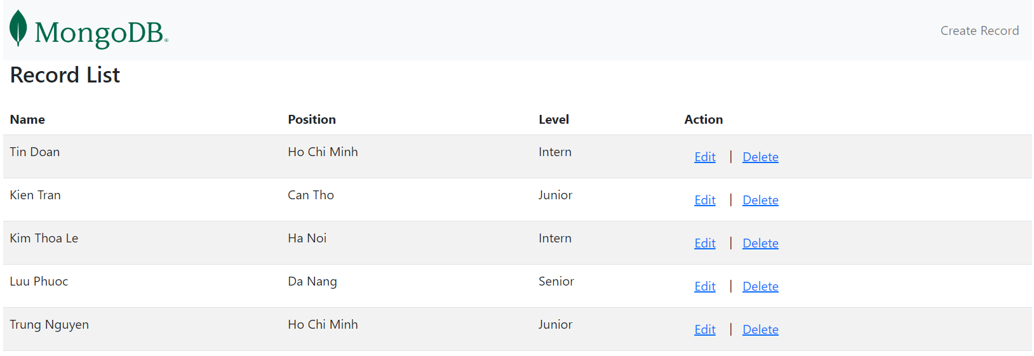Click the MongoDB wordmark text
The height and width of the screenshot is (356, 1034).
point(100,32)
